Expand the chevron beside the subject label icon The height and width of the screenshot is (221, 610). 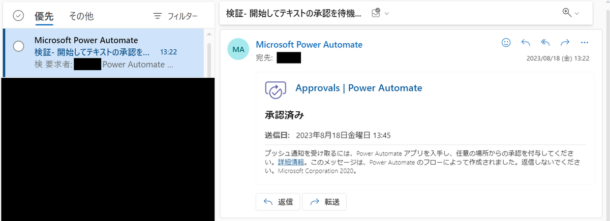387,14
